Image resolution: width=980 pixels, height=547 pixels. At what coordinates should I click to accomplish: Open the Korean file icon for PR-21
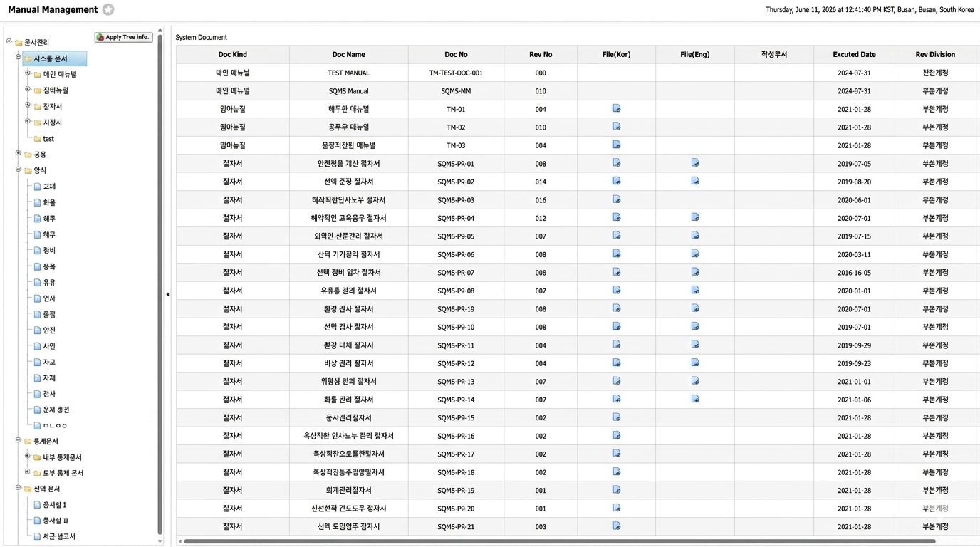tap(617, 526)
